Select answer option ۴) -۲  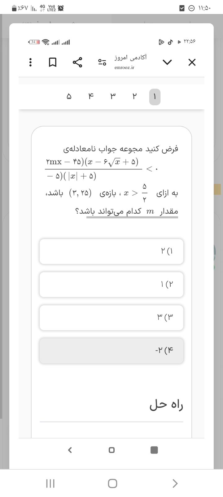pos(111,351)
